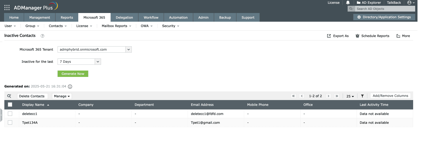Click the ADManager Plus logo
The image size is (423, 144).
click(36, 6)
